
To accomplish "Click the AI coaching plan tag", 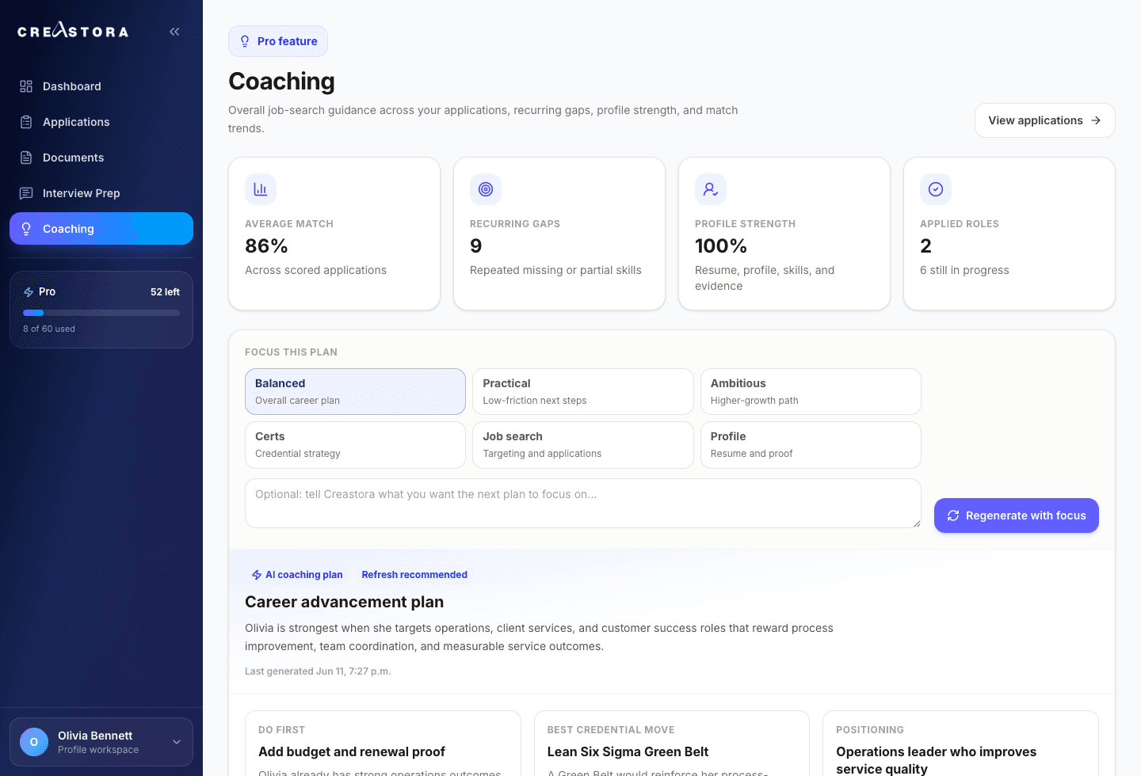I will click(x=297, y=575).
